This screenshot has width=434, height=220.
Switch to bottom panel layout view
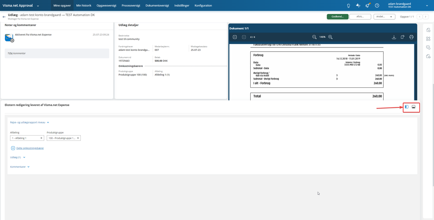414,107
